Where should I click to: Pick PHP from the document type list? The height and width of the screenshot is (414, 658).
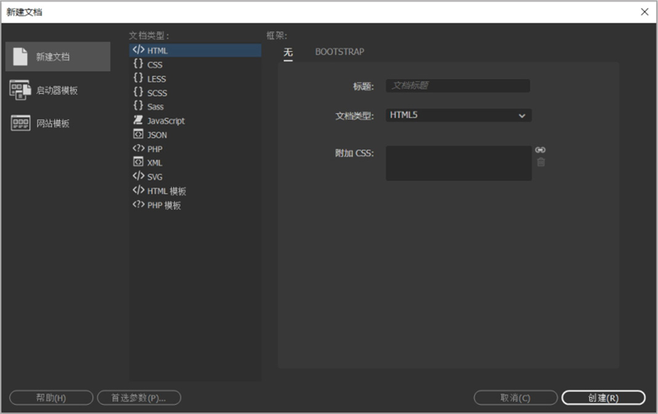pyautogui.click(x=154, y=149)
